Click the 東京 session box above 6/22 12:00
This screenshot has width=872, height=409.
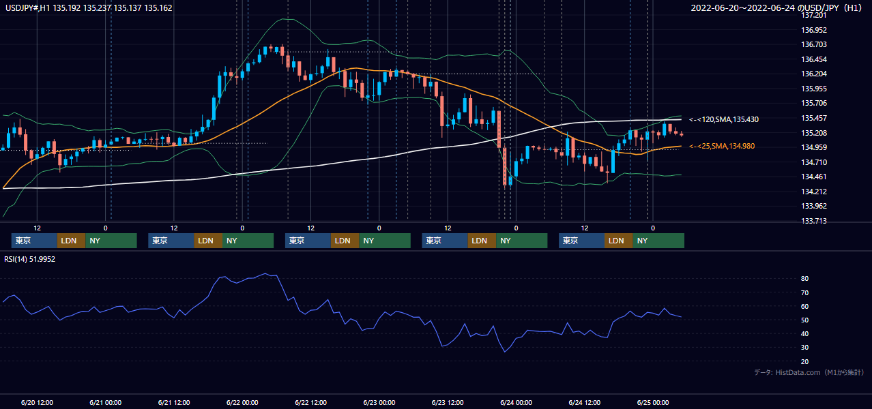click(x=308, y=241)
